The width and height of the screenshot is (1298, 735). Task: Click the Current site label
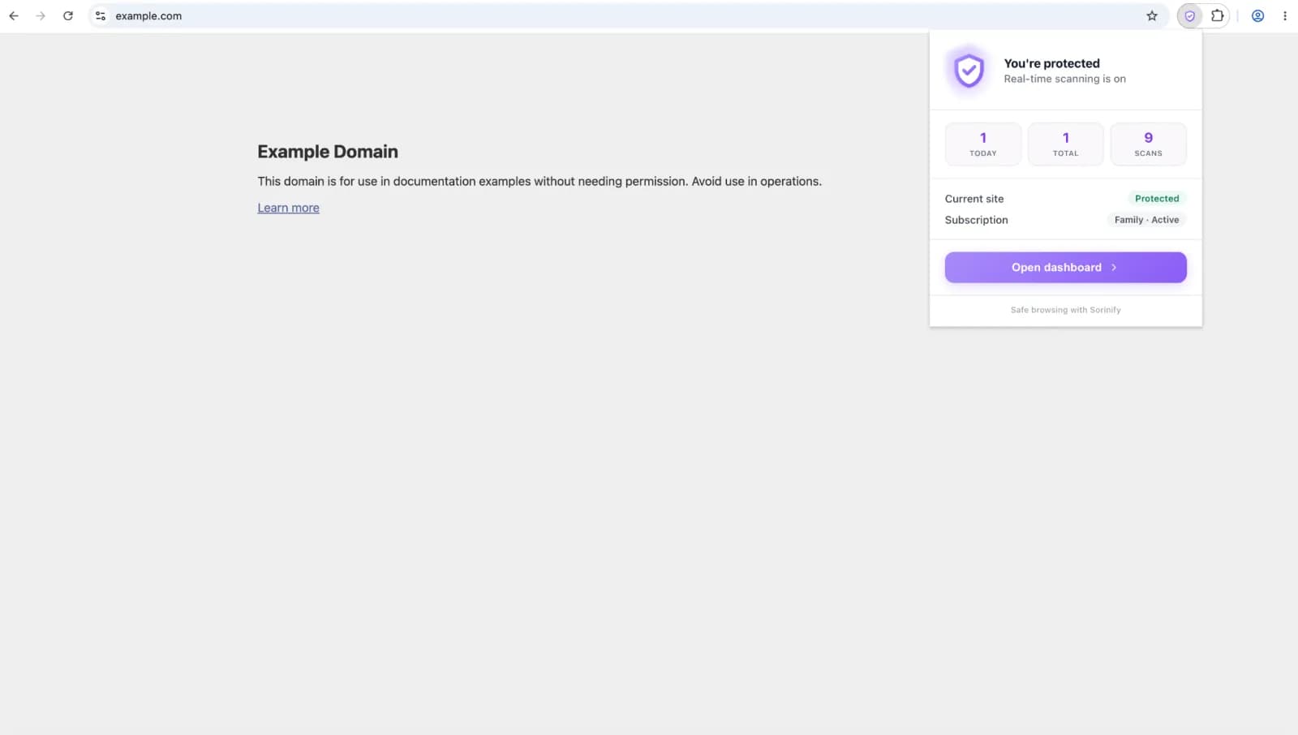(x=974, y=199)
